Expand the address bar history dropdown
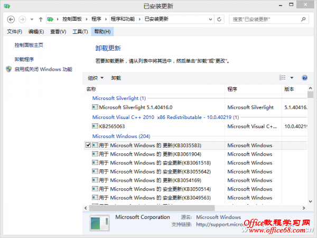Image resolution: width=317 pixels, height=238 pixels. point(210,20)
